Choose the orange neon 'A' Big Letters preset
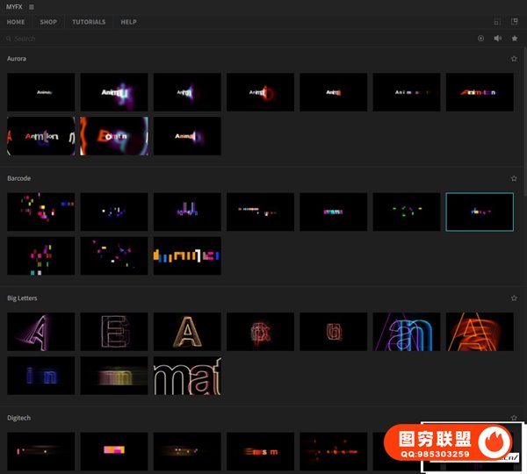 pos(480,331)
